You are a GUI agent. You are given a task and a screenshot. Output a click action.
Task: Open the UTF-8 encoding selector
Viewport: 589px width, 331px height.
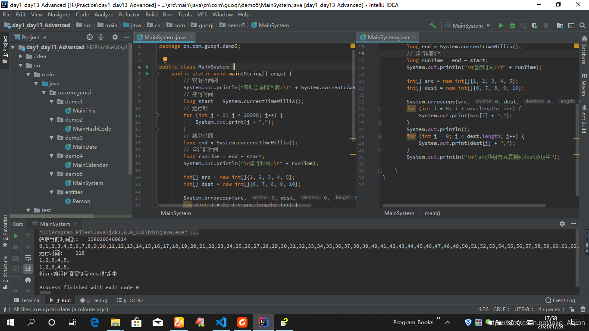[524, 309]
